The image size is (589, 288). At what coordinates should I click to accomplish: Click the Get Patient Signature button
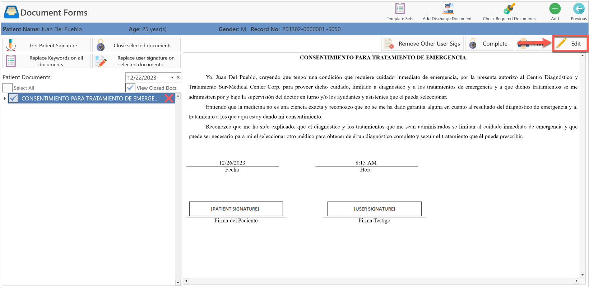tap(47, 45)
